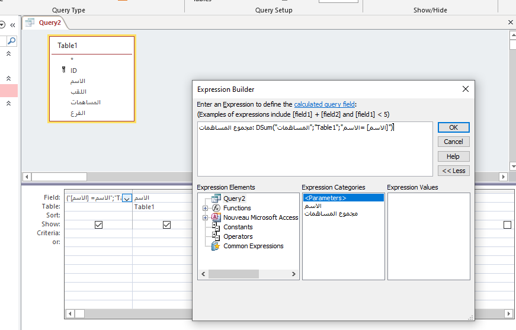
Task: Select <Parameters> in Expression Categories
Action: click(343, 198)
